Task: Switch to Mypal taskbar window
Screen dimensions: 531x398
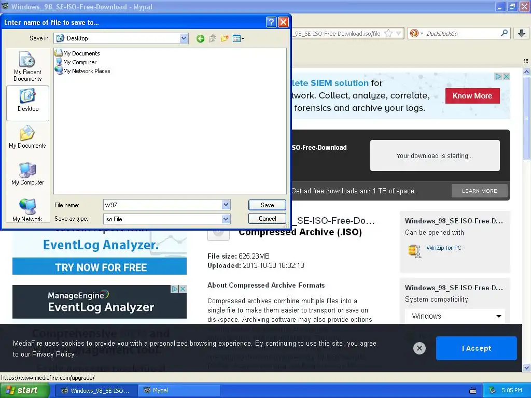Action: [179, 391]
